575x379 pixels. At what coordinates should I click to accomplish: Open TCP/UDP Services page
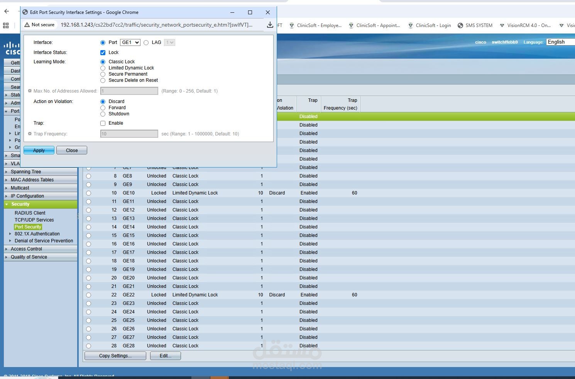[x=34, y=220]
